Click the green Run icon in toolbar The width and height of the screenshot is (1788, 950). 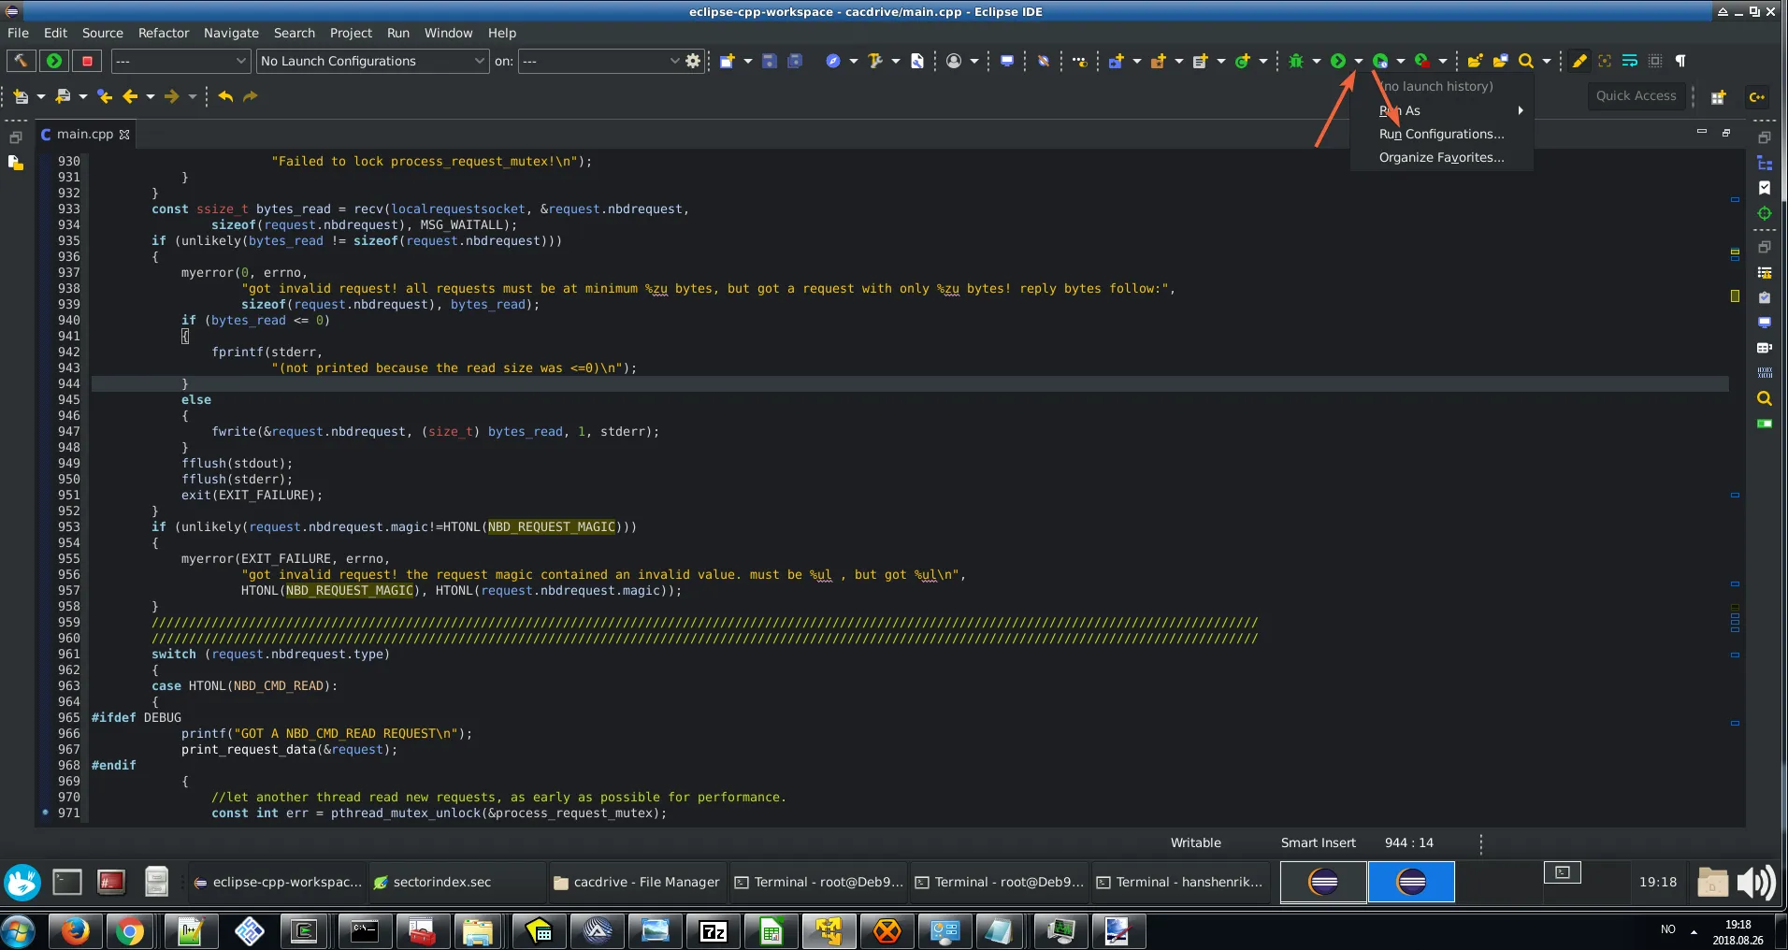pyautogui.click(x=1338, y=61)
